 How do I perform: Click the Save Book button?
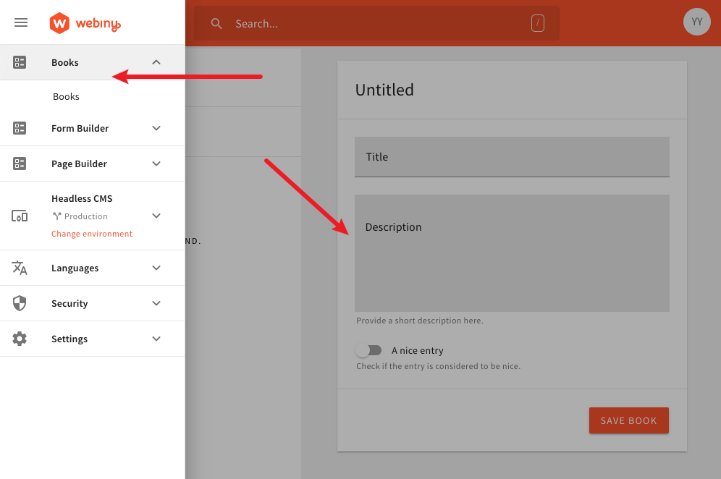628,420
